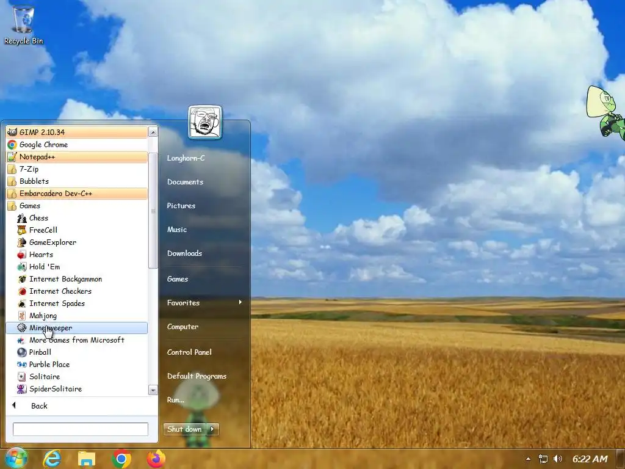Launch SpiderSolitaire game

tap(77, 389)
